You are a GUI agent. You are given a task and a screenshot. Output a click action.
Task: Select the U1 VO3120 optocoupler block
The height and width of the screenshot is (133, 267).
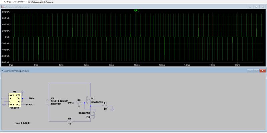point(15,100)
